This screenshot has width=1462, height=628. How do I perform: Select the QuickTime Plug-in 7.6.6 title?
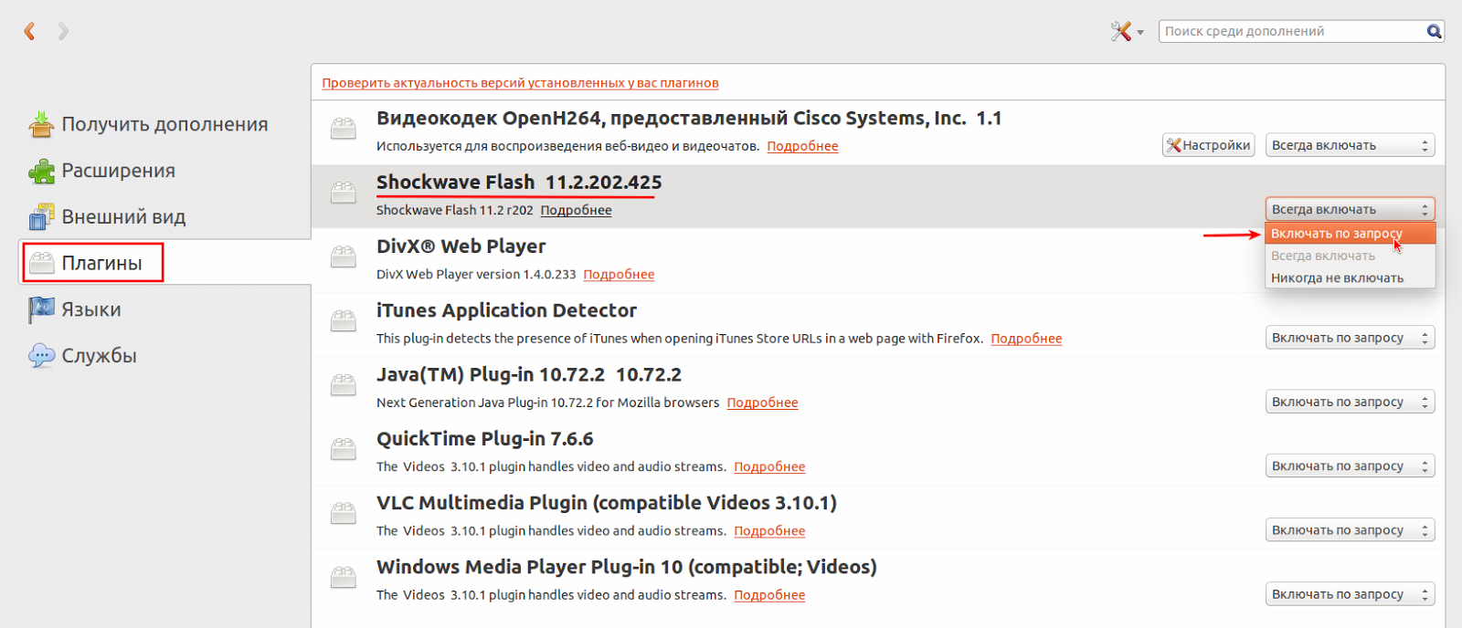tap(485, 439)
